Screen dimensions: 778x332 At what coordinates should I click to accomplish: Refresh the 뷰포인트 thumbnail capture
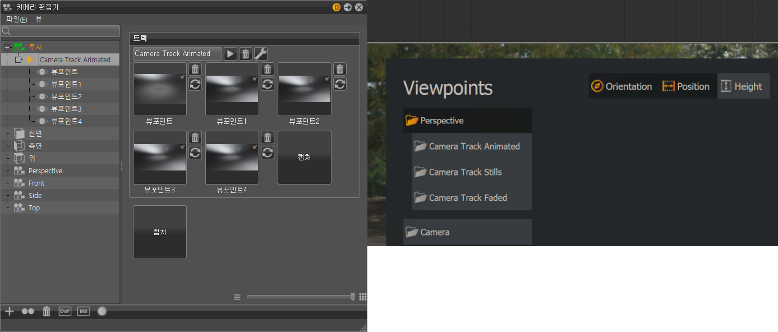click(195, 84)
